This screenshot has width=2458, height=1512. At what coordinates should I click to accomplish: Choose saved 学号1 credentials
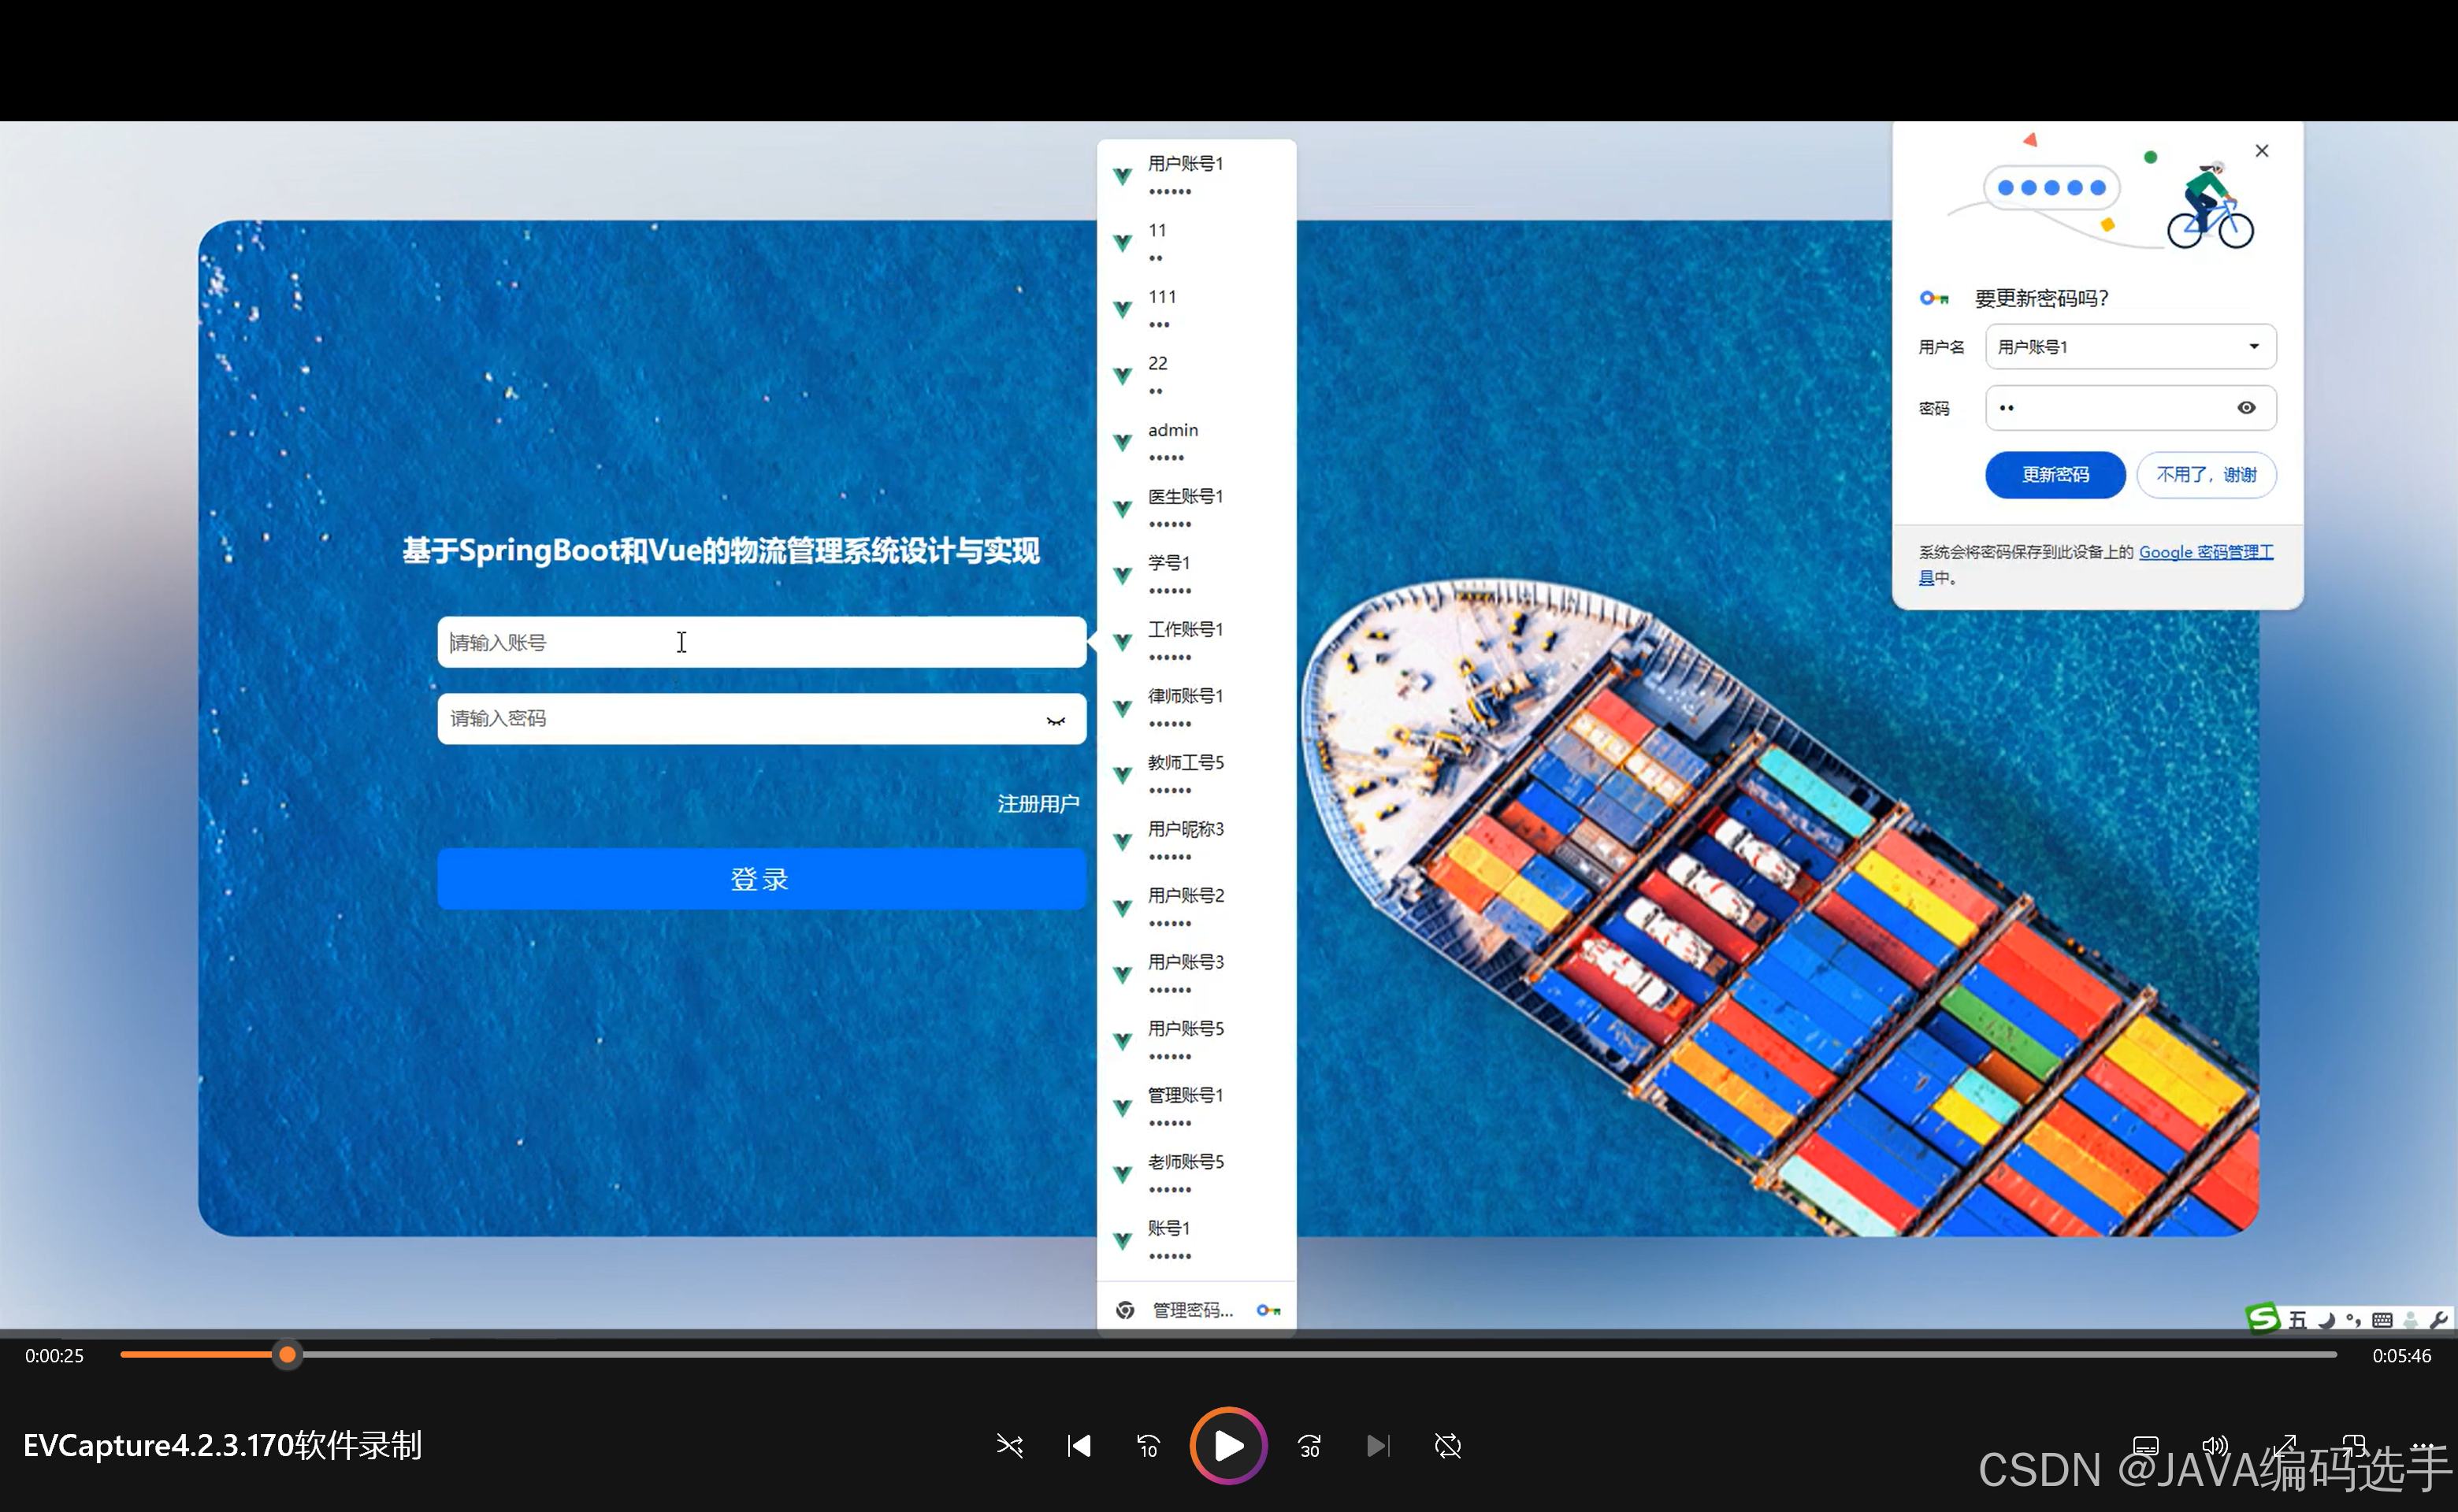[1197, 575]
